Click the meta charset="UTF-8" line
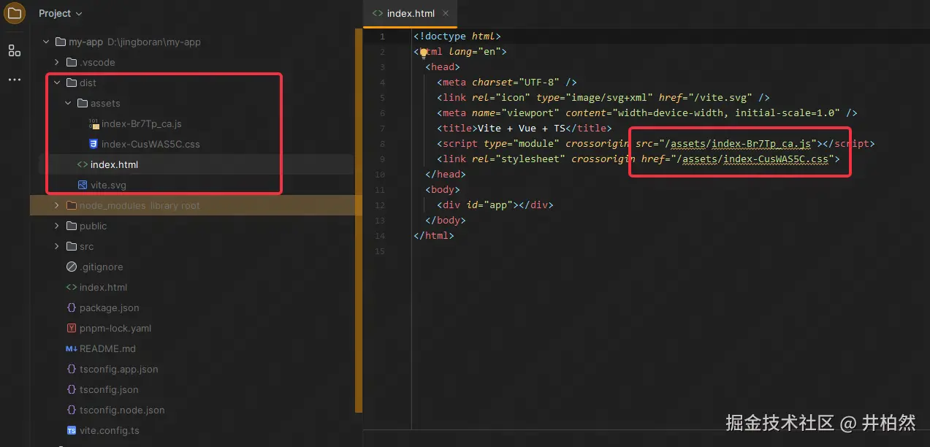The image size is (930, 447). tap(507, 83)
